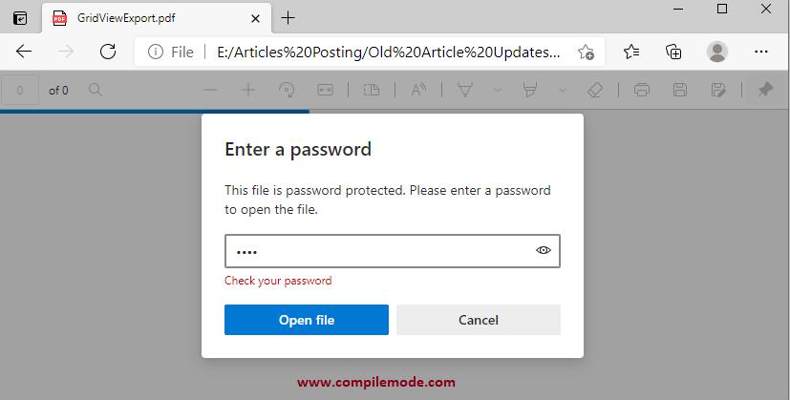The image size is (790, 400).
Task: Expand the Draw tool options chevron
Action: pos(498,90)
